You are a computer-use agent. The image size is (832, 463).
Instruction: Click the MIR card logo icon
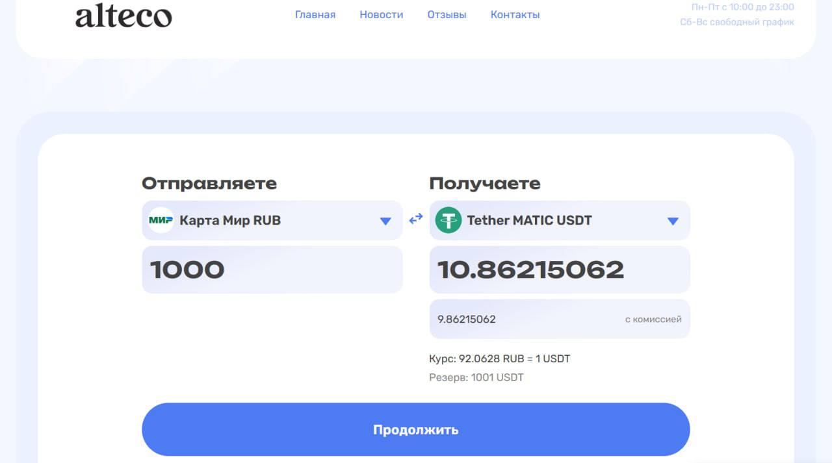(161, 220)
